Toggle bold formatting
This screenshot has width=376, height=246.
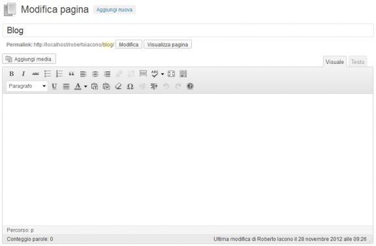click(12, 74)
